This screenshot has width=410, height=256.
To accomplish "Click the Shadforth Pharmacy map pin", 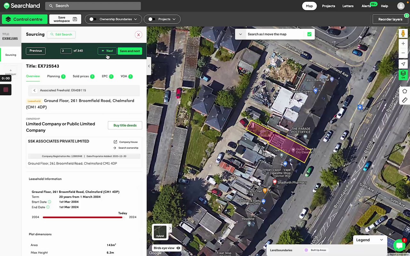I will tap(275, 182).
